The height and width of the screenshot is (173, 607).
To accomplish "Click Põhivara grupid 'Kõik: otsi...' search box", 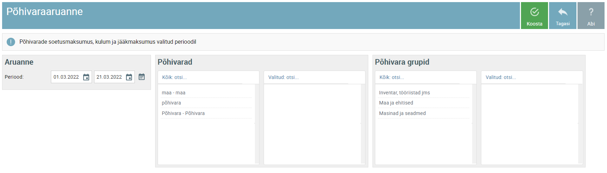I will [419, 77].
